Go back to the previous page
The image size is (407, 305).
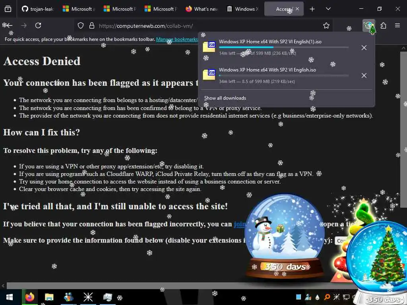tap(10, 25)
